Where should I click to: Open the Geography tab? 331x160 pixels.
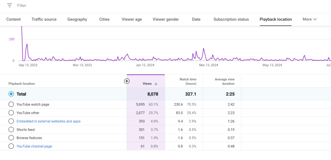pos(77,19)
